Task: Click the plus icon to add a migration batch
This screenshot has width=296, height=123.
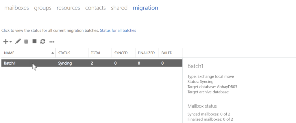Action: (6, 42)
